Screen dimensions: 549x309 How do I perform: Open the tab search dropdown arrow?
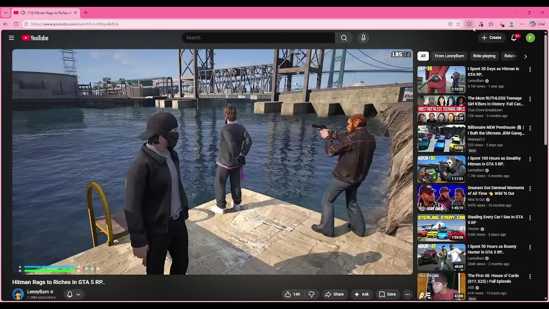(x=6, y=13)
